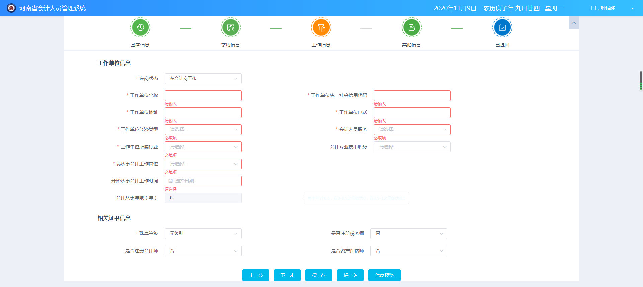
Task: Click the 工作单位全称 input field
Action: click(x=203, y=96)
